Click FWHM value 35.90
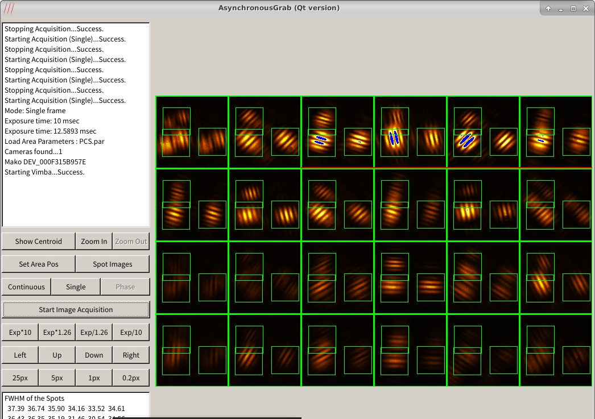Screen dimensions: 595x419 (56, 409)
